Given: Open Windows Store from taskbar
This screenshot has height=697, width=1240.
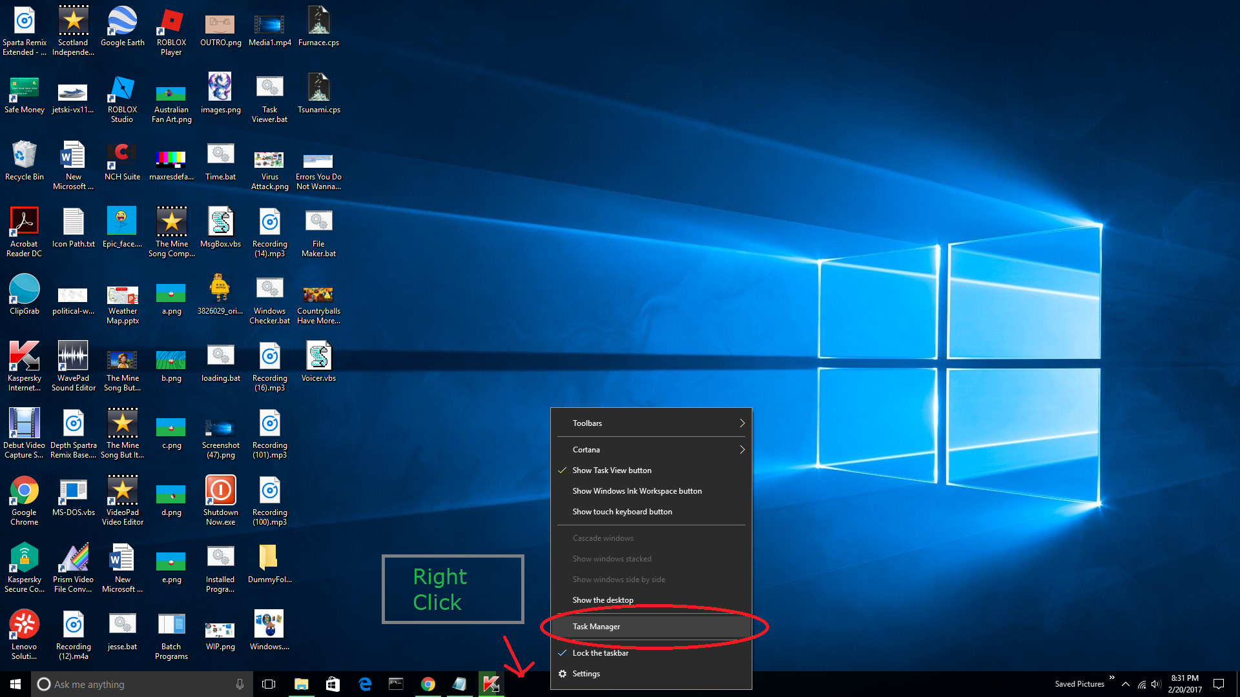Looking at the screenshot, I should point(333,684).
